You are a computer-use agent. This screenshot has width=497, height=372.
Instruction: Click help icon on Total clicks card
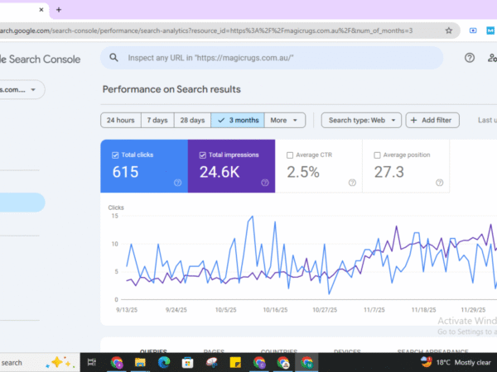[177, 183]
